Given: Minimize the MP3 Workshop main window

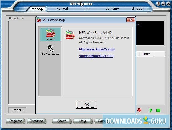Looking at the screenshot, I should (163, 4).
